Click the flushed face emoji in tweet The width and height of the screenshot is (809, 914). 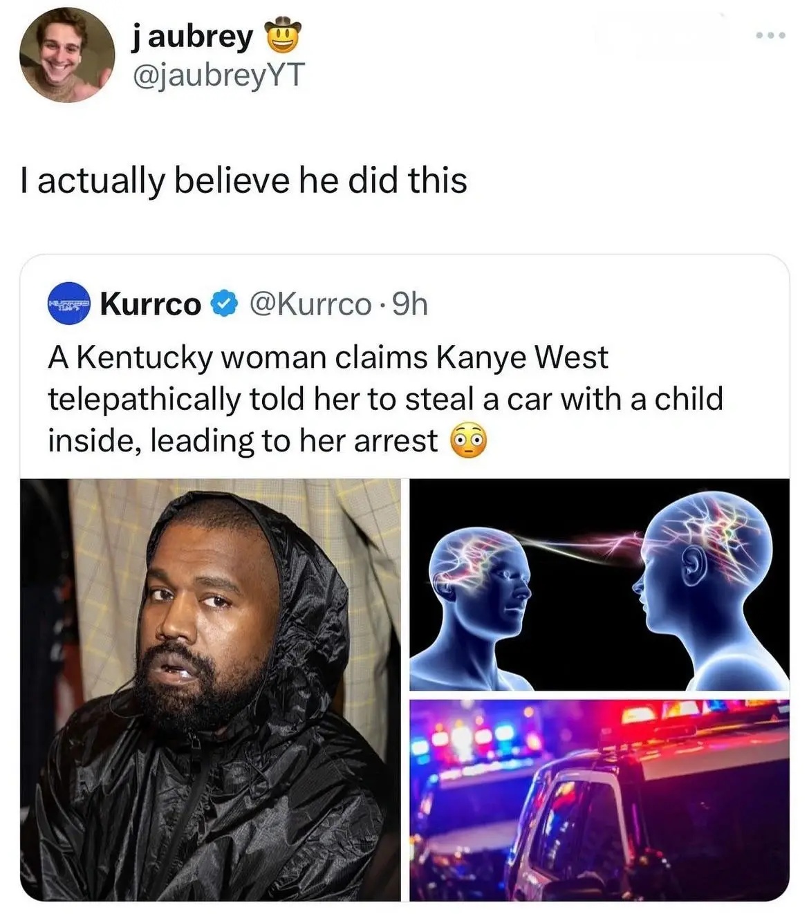[469, 440]
